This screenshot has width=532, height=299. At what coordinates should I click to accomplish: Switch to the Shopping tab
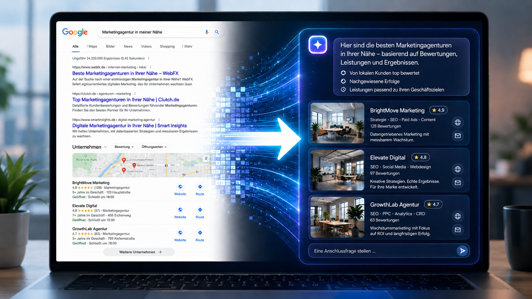click(x=167, y=46)
